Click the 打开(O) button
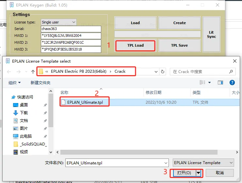Viewport: 242px width, 183px height. (184, 173)
